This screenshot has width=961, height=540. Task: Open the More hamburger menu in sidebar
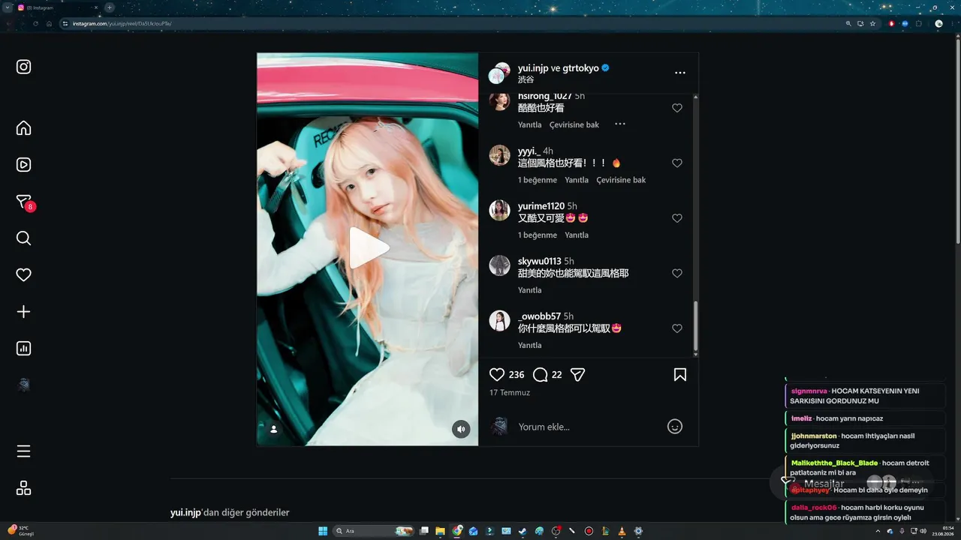coord(24,451)
